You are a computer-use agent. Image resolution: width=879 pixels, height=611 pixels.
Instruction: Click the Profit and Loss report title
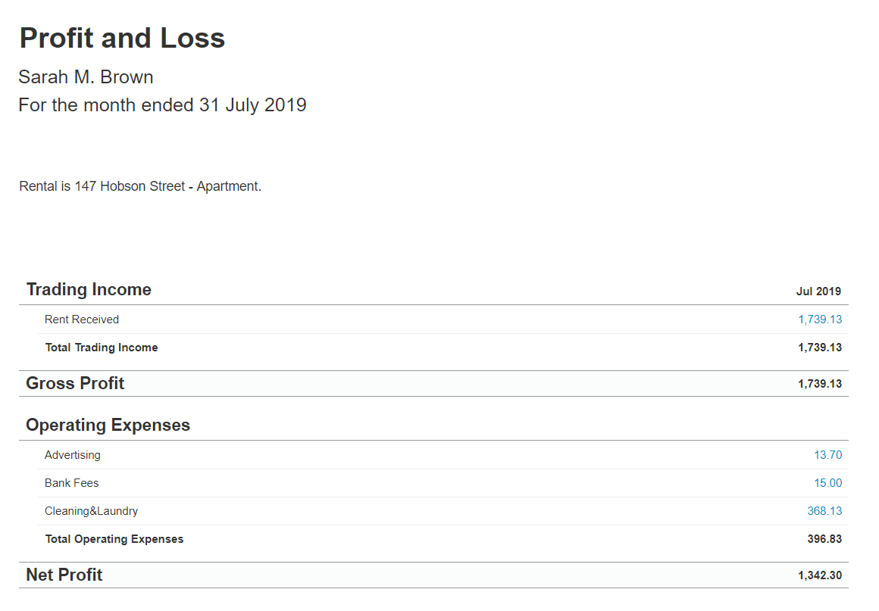pyautogui.click(x=122, y=39)
